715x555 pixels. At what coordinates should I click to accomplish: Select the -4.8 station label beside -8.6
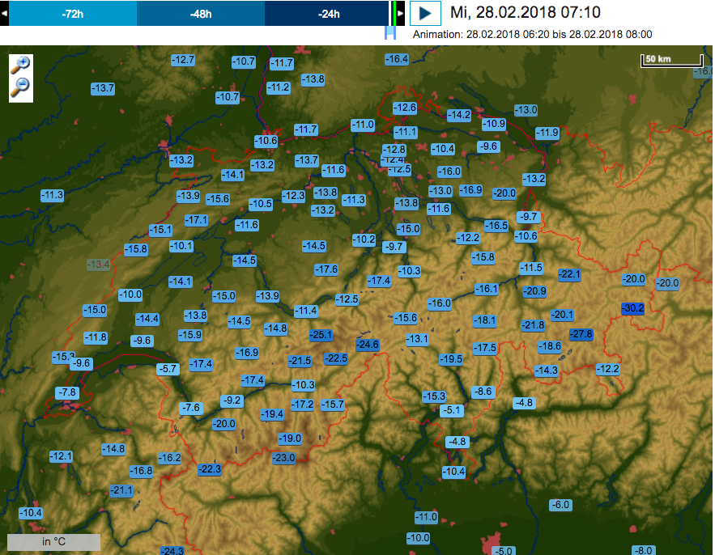524,403
